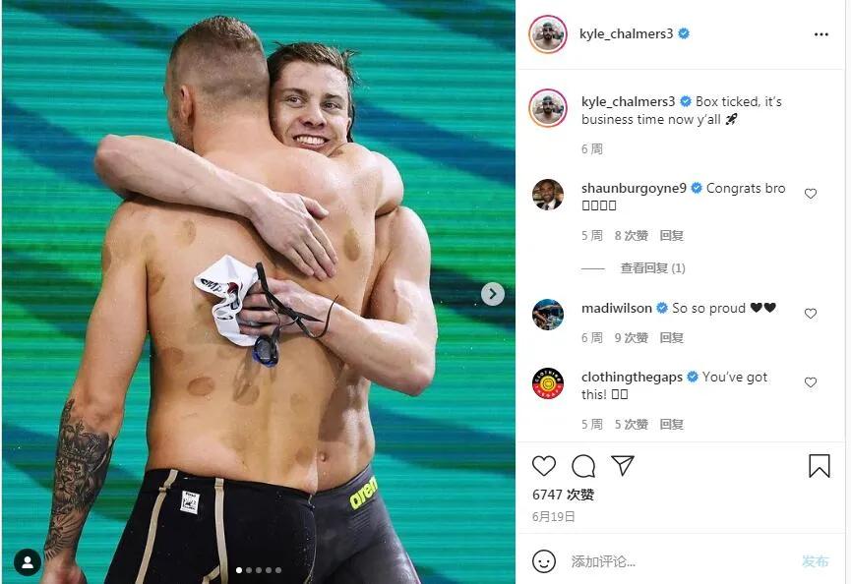Image resolution: width=851 pixels, height=584 pixels.
Task: Like madiwilson's comment
Action: [811, 314]
